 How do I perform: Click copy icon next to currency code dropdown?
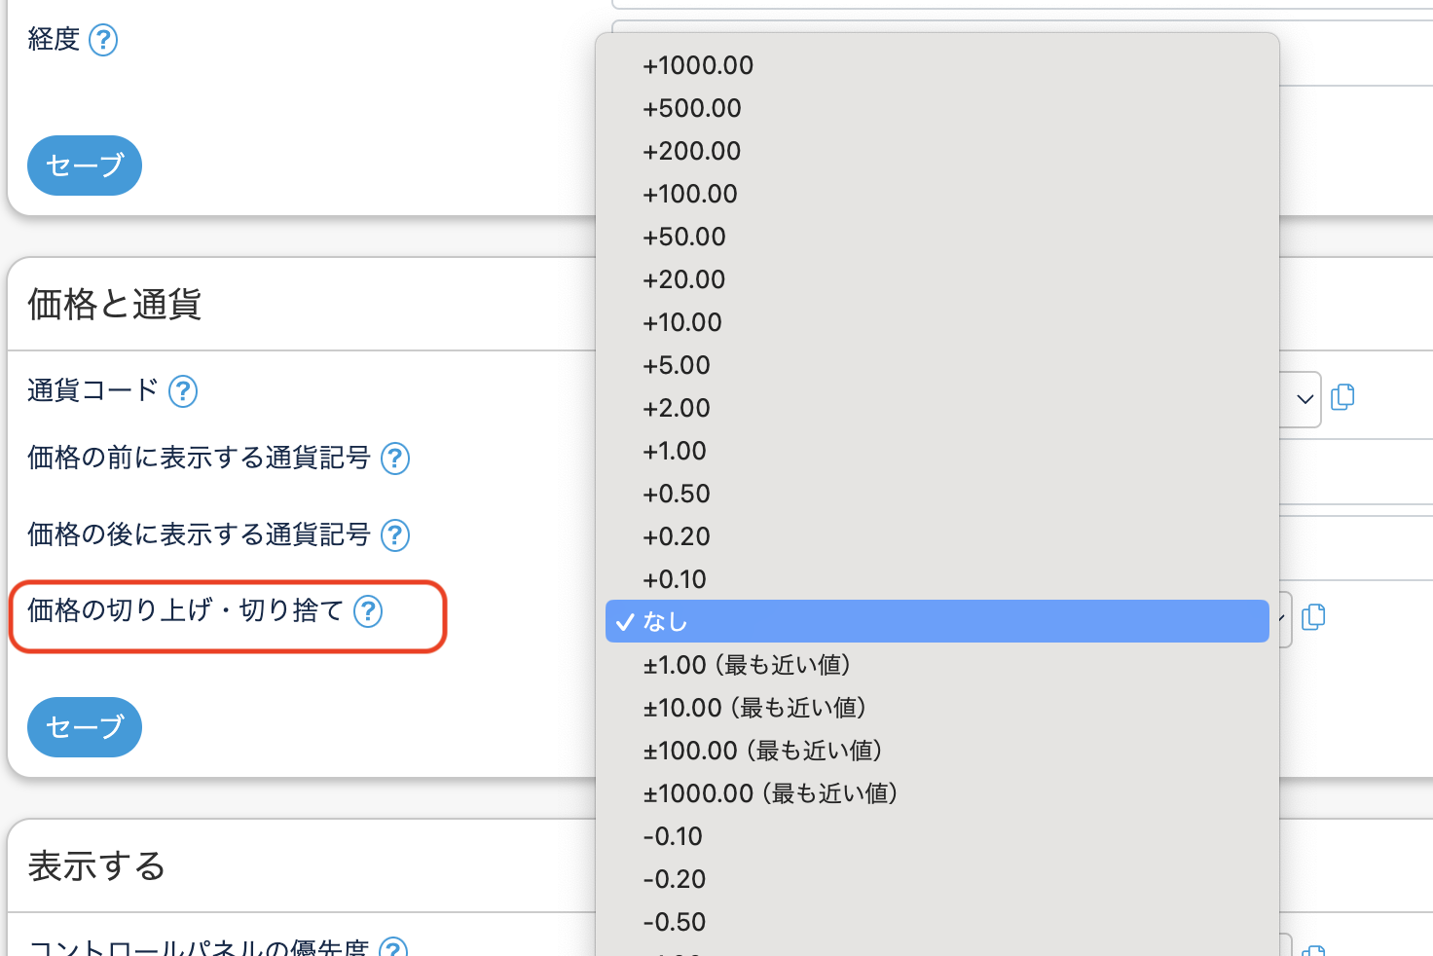click(1342, 397)
